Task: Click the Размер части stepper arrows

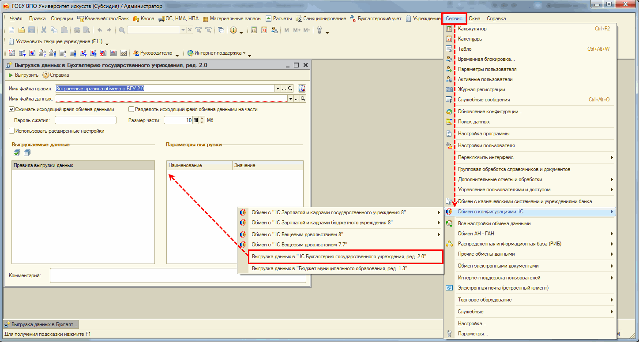Action: (202, 120)
